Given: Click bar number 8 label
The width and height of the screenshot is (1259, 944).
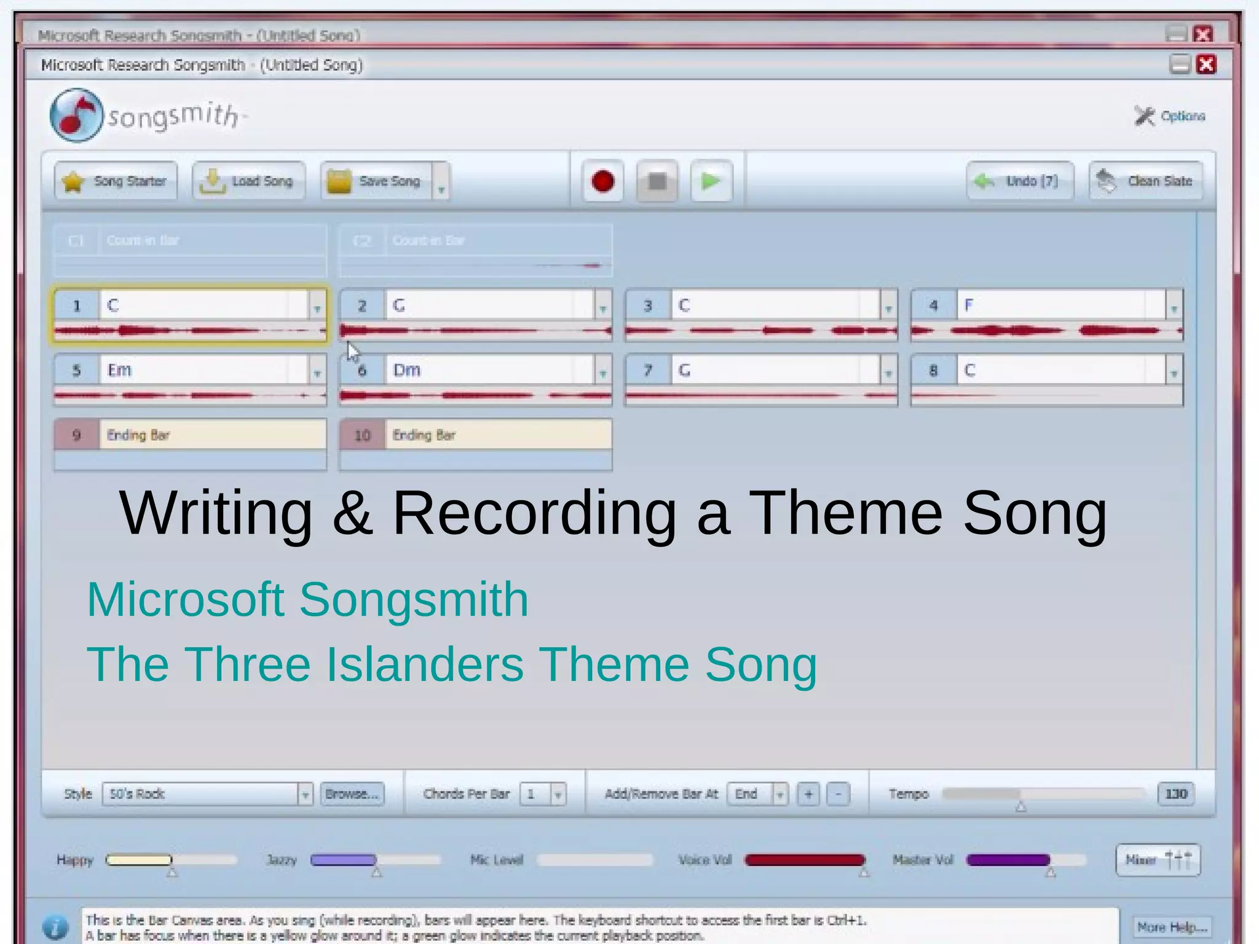Looking at the screenshot, I should (x=933, y=371).
